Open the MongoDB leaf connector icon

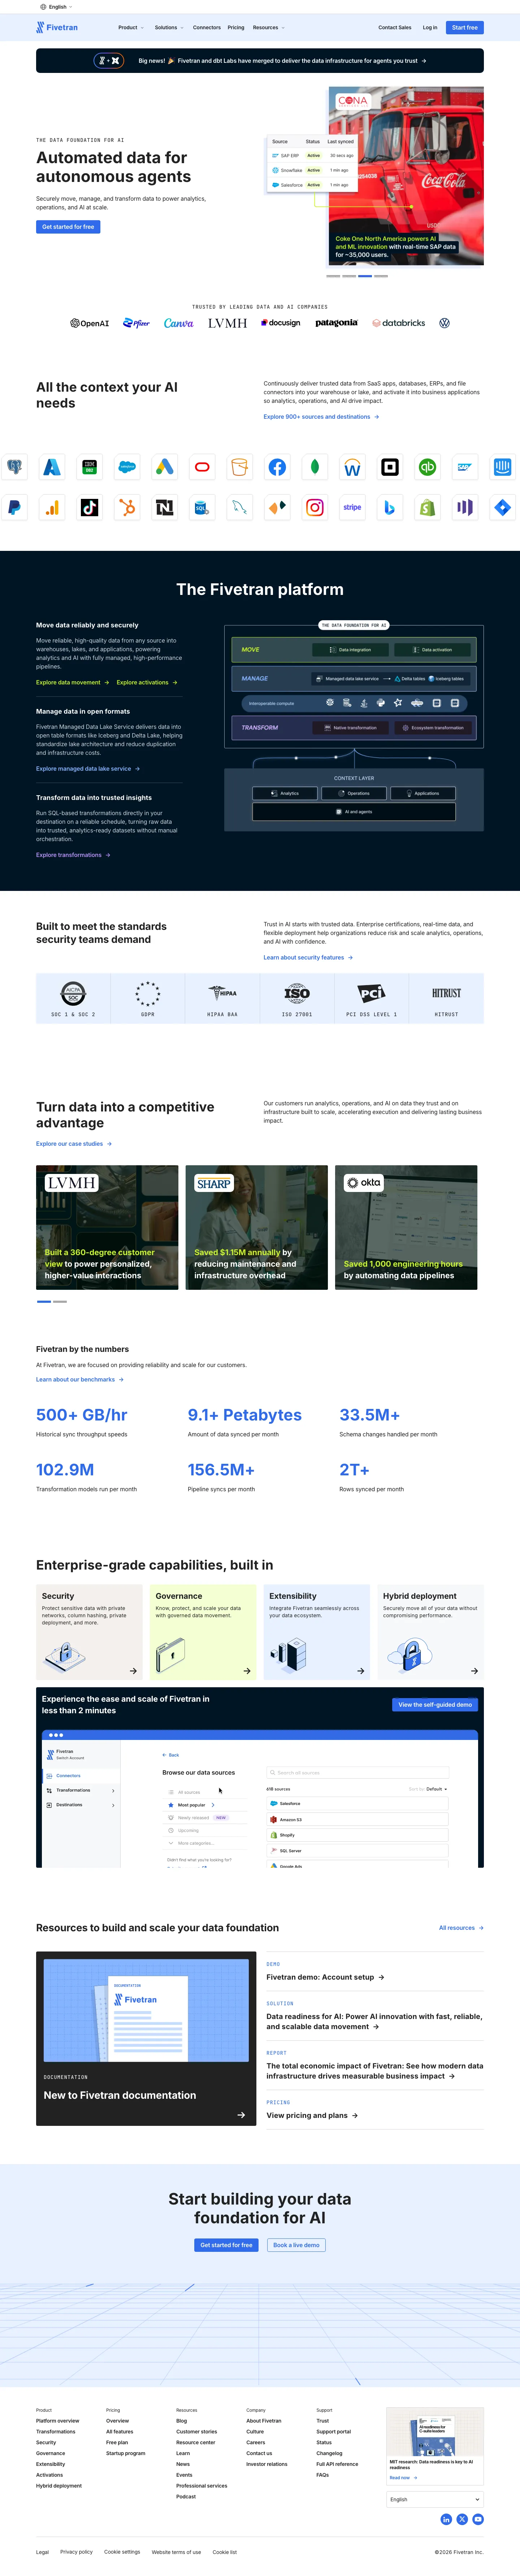click(315, 467)
